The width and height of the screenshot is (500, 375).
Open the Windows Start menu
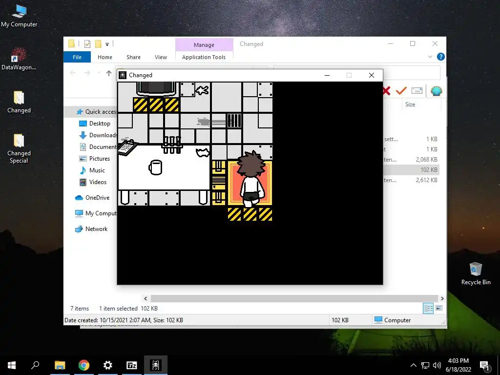click(12, 365)
